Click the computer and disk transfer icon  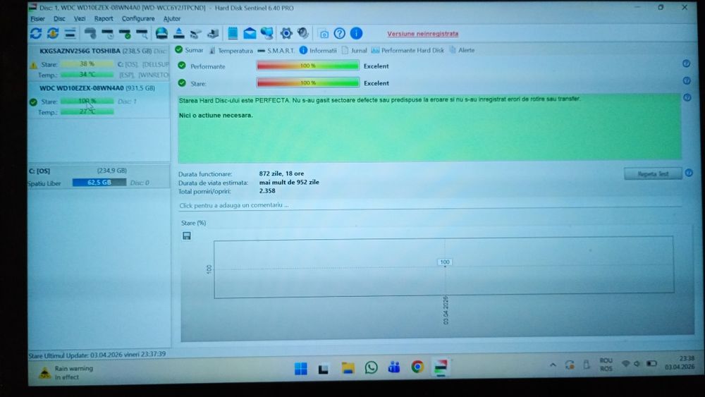(213, 33)
